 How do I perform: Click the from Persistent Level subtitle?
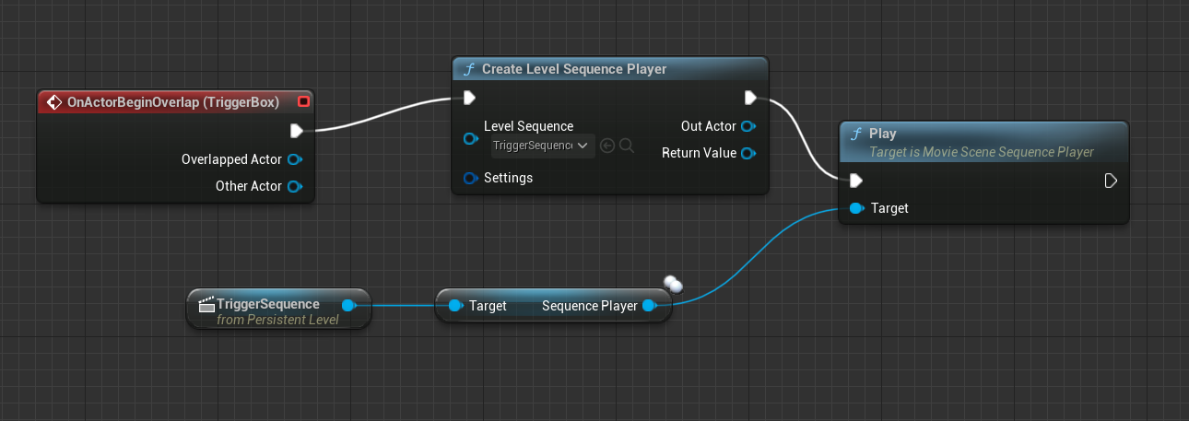[x=277, y=320]
